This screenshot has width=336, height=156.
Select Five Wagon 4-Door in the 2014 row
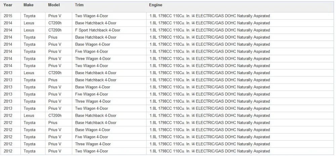[x=91, y=51]
